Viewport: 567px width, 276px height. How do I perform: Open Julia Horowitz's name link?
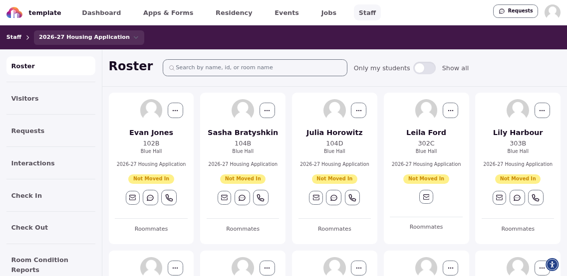pyautogui.click(x=334, y=133)
